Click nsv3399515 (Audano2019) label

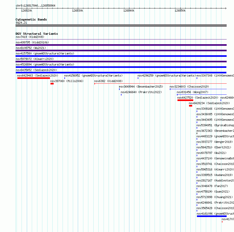coord(215,175)
